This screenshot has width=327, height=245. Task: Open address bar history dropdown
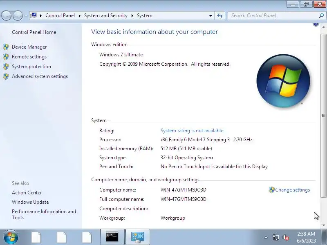coord(211,16)
